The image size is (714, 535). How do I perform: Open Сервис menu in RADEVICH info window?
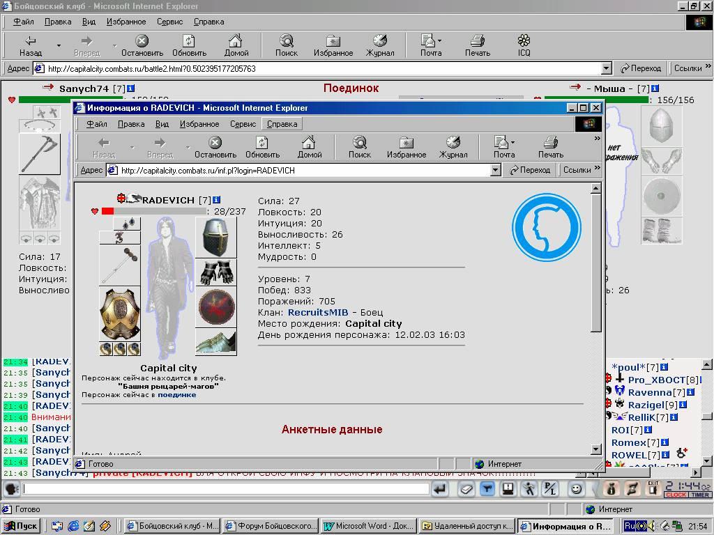click(243, 124)
